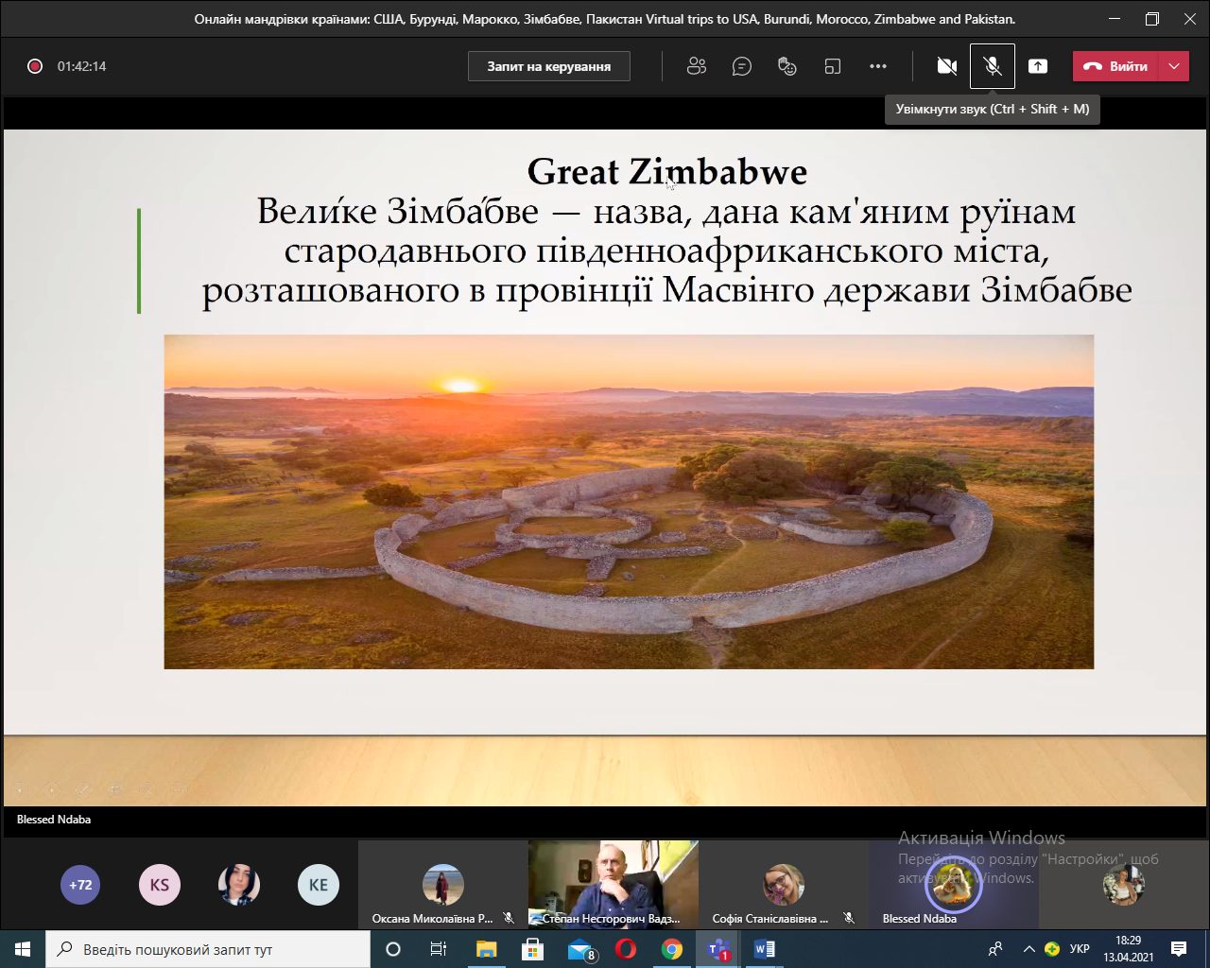Open Microsoft Word from the taskbar
The width and height of the screenshot is (1210, 968).
(765, 949)
